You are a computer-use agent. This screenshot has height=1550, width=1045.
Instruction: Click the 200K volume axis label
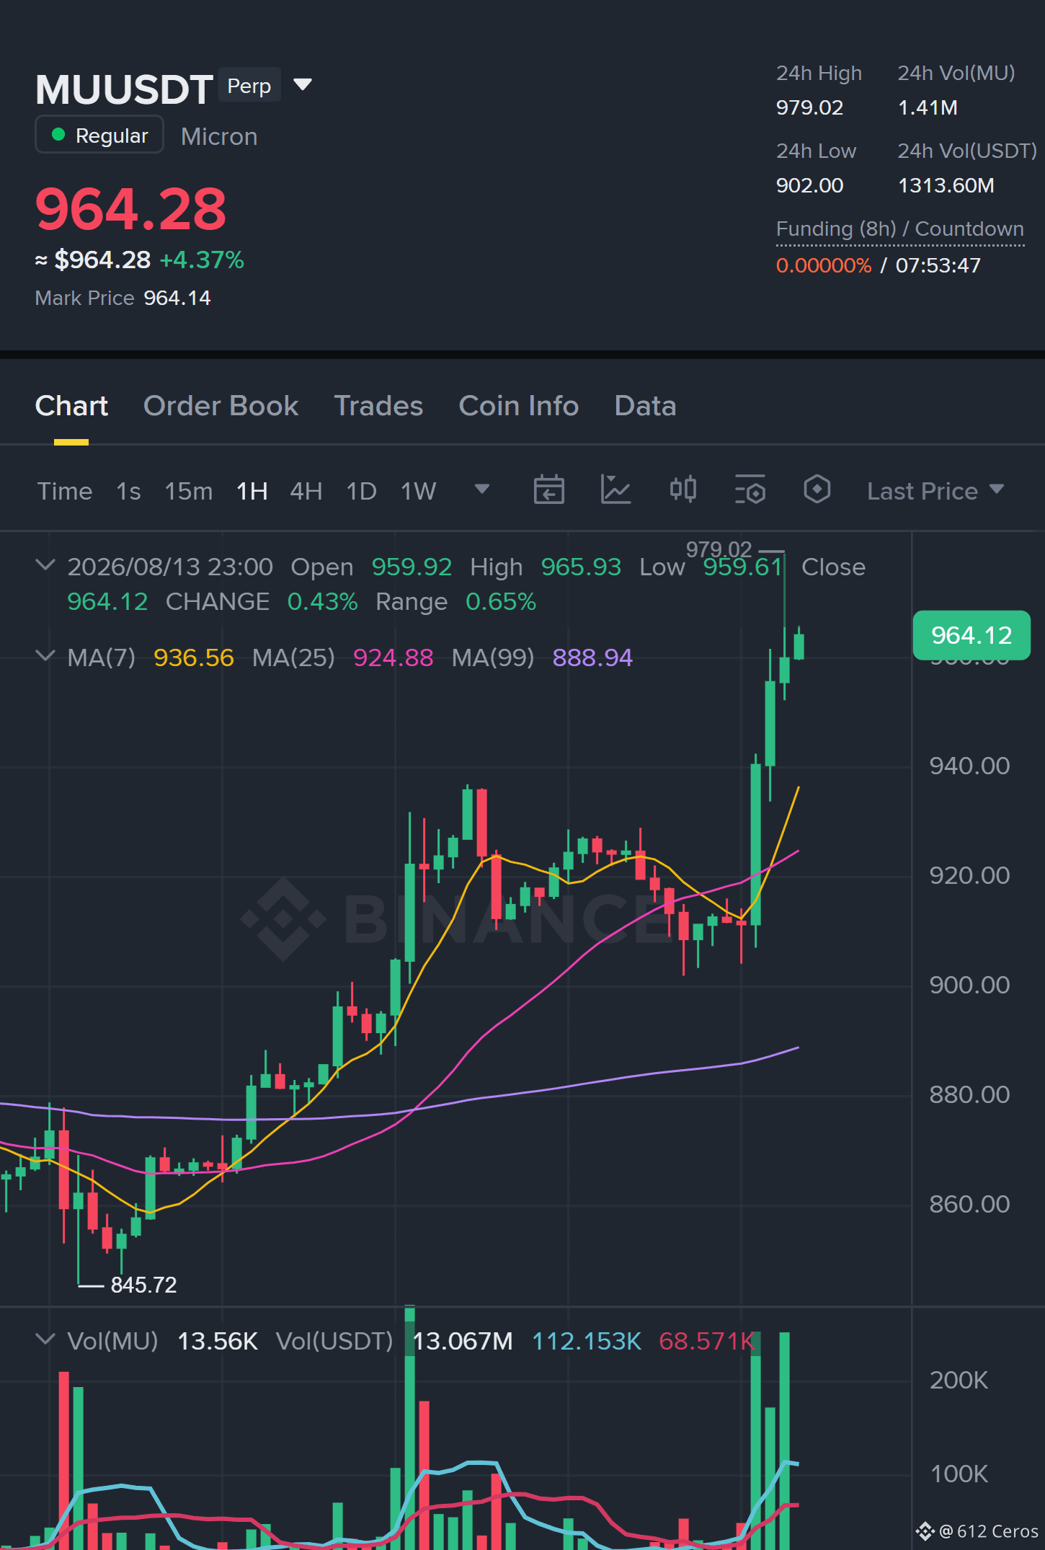[x=959, y=1380]
